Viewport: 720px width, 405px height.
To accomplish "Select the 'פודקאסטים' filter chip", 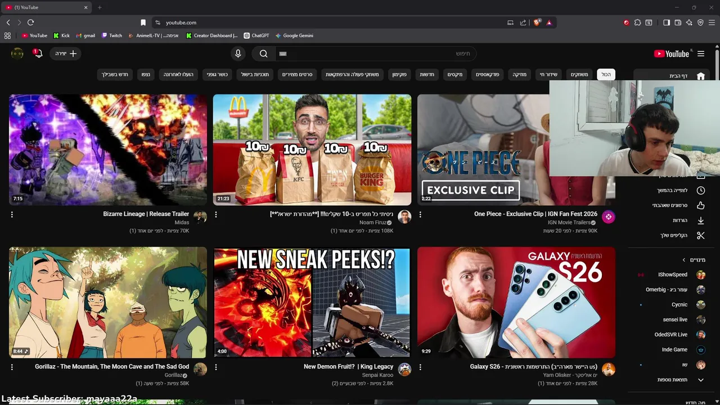I will (487, 74).
